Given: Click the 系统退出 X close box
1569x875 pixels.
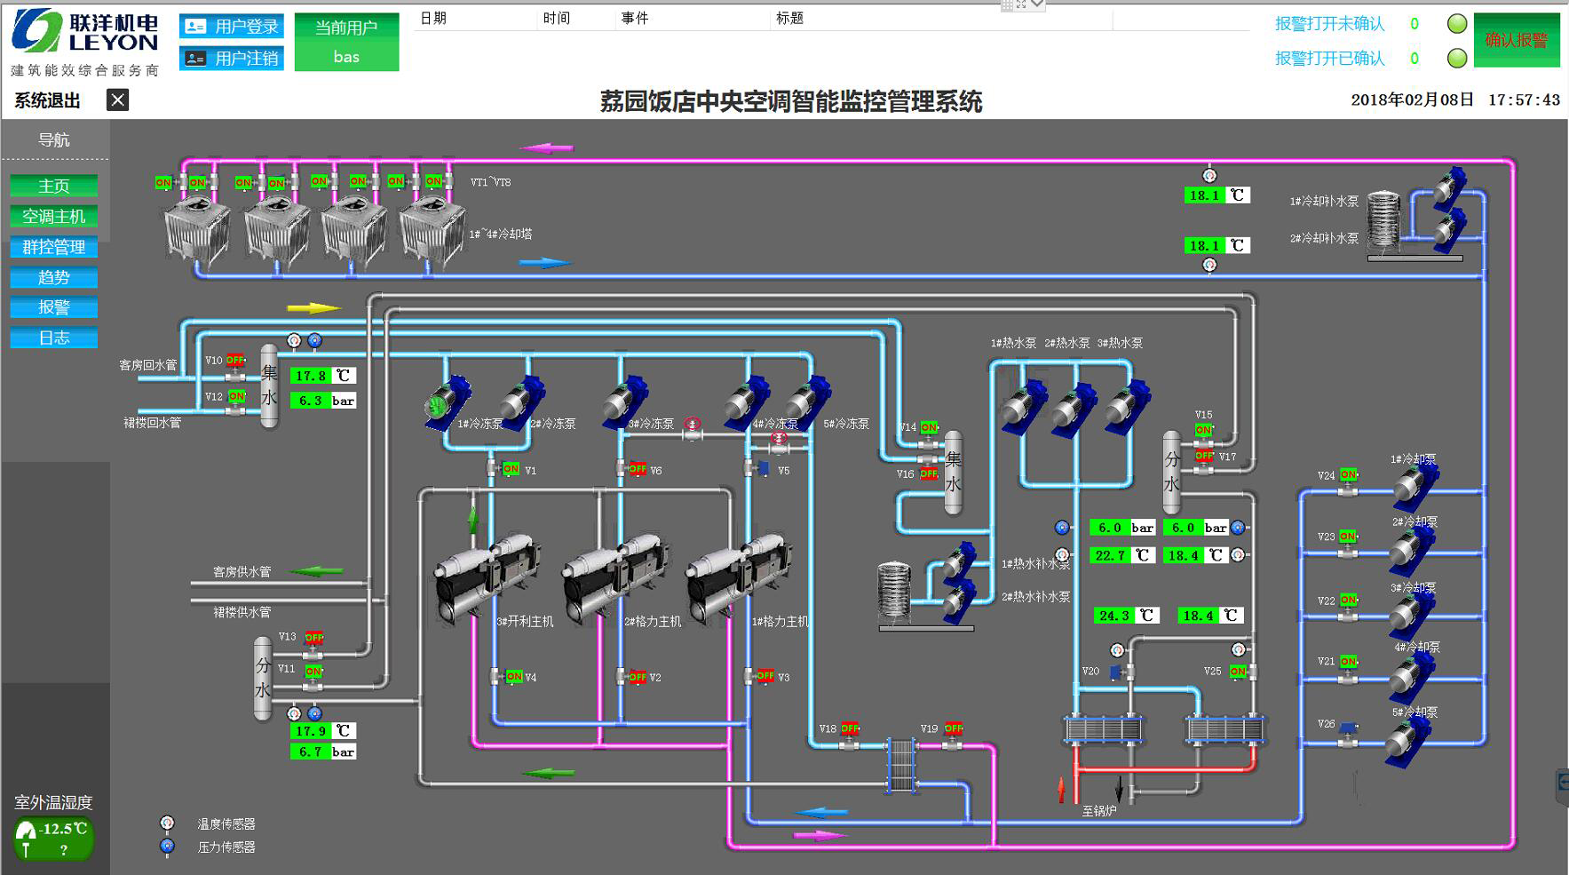Looking at the screenshot, I should tap(117, 99).
